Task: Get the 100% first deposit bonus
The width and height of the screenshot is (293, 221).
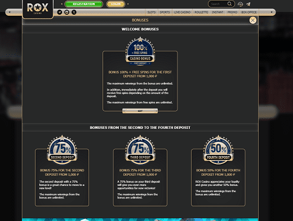Action: [140, 111]
